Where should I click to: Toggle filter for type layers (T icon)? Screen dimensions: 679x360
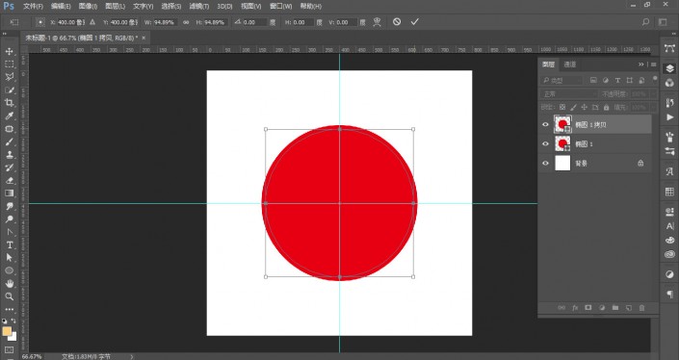click(617, 81)
